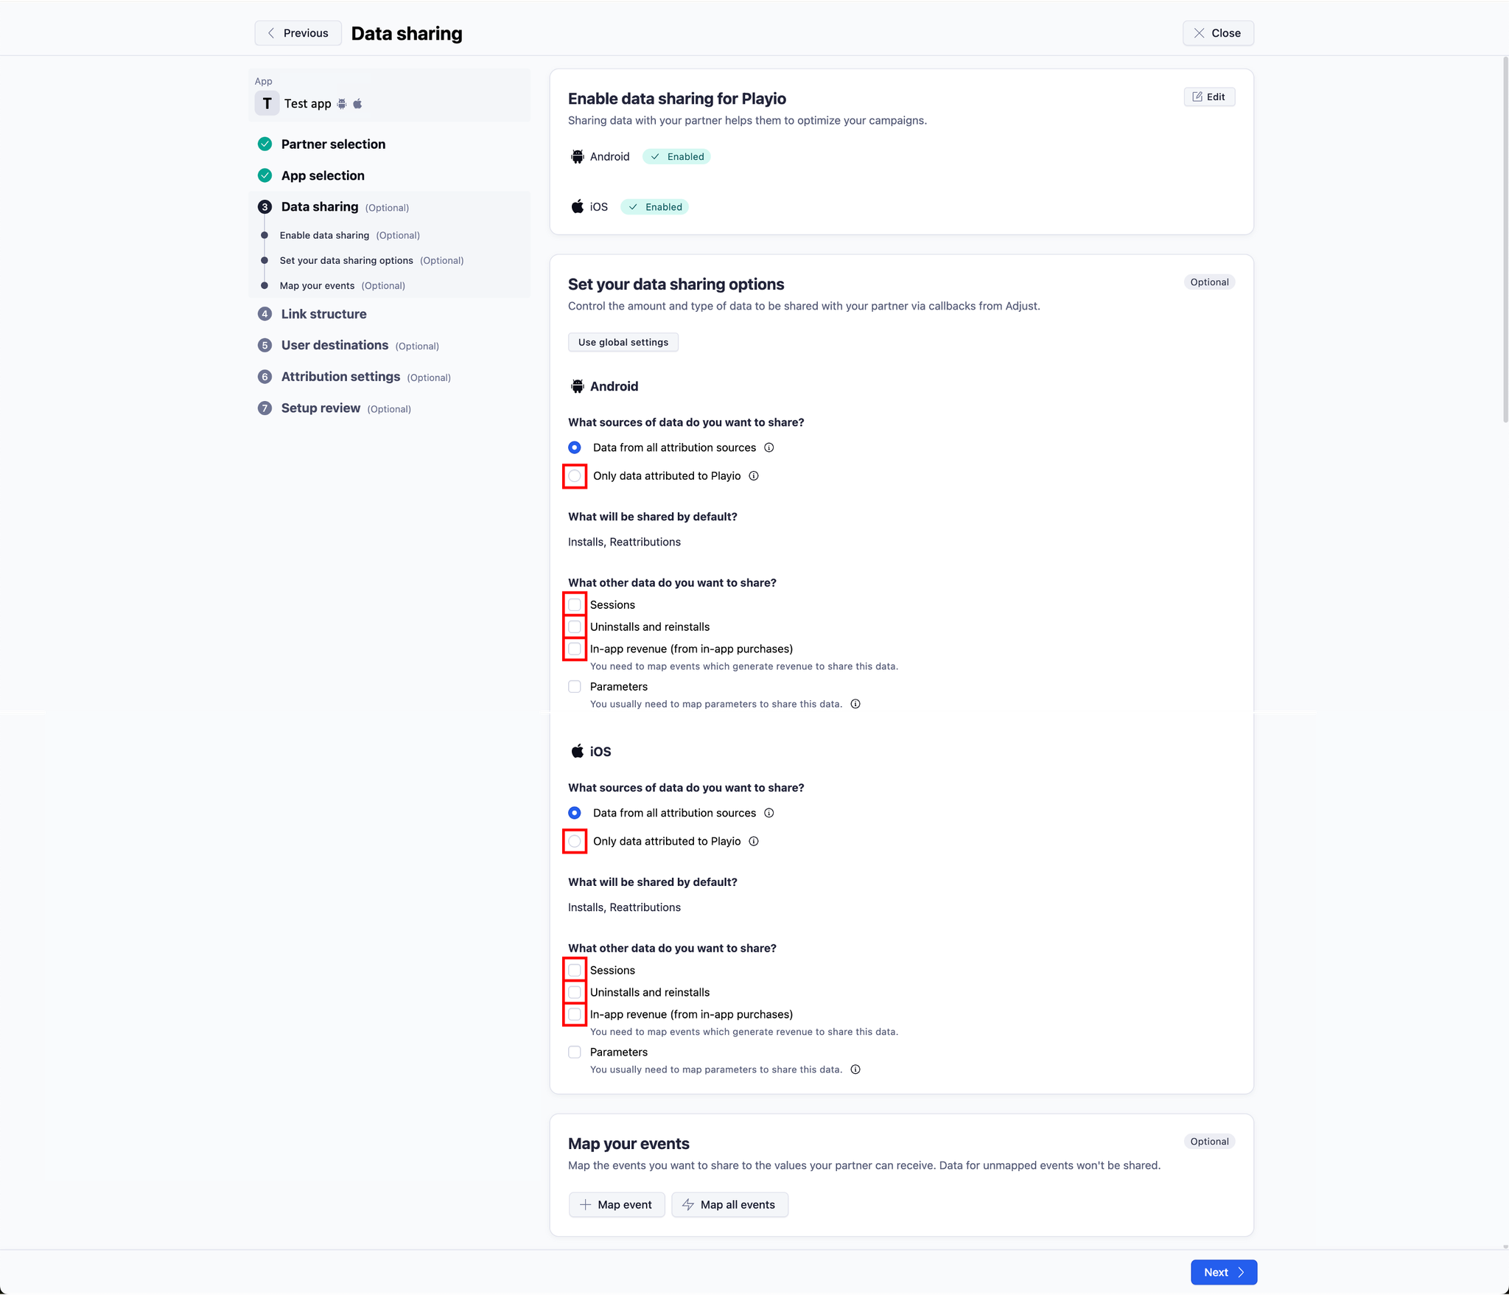Click the iOS section heading Apple icon in data sharing options

coord(578,751)
